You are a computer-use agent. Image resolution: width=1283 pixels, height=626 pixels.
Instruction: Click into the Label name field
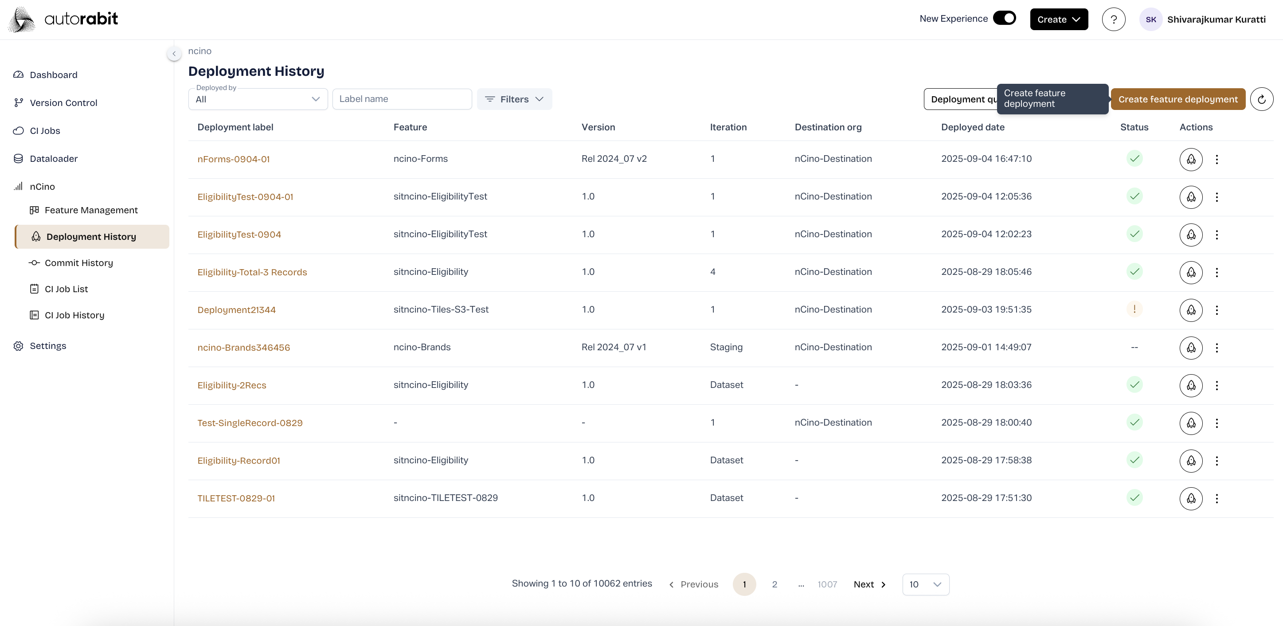[401, 99]
